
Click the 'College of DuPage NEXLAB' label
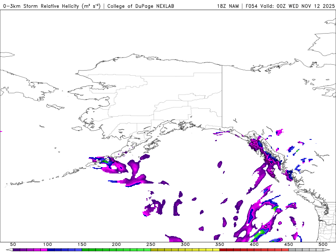point(141,6)
